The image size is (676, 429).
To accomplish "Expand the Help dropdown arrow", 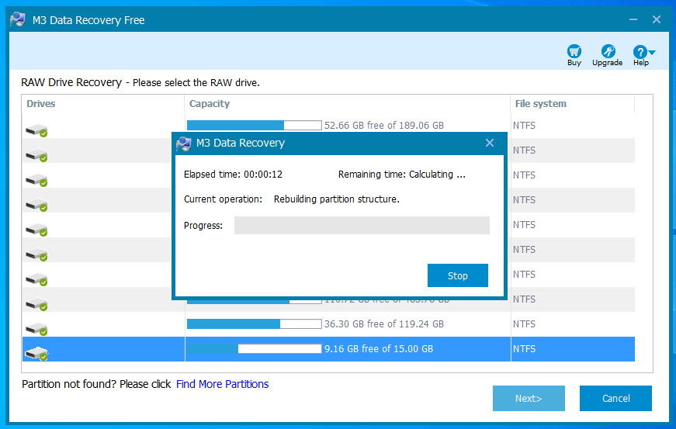I will point(652,52).
